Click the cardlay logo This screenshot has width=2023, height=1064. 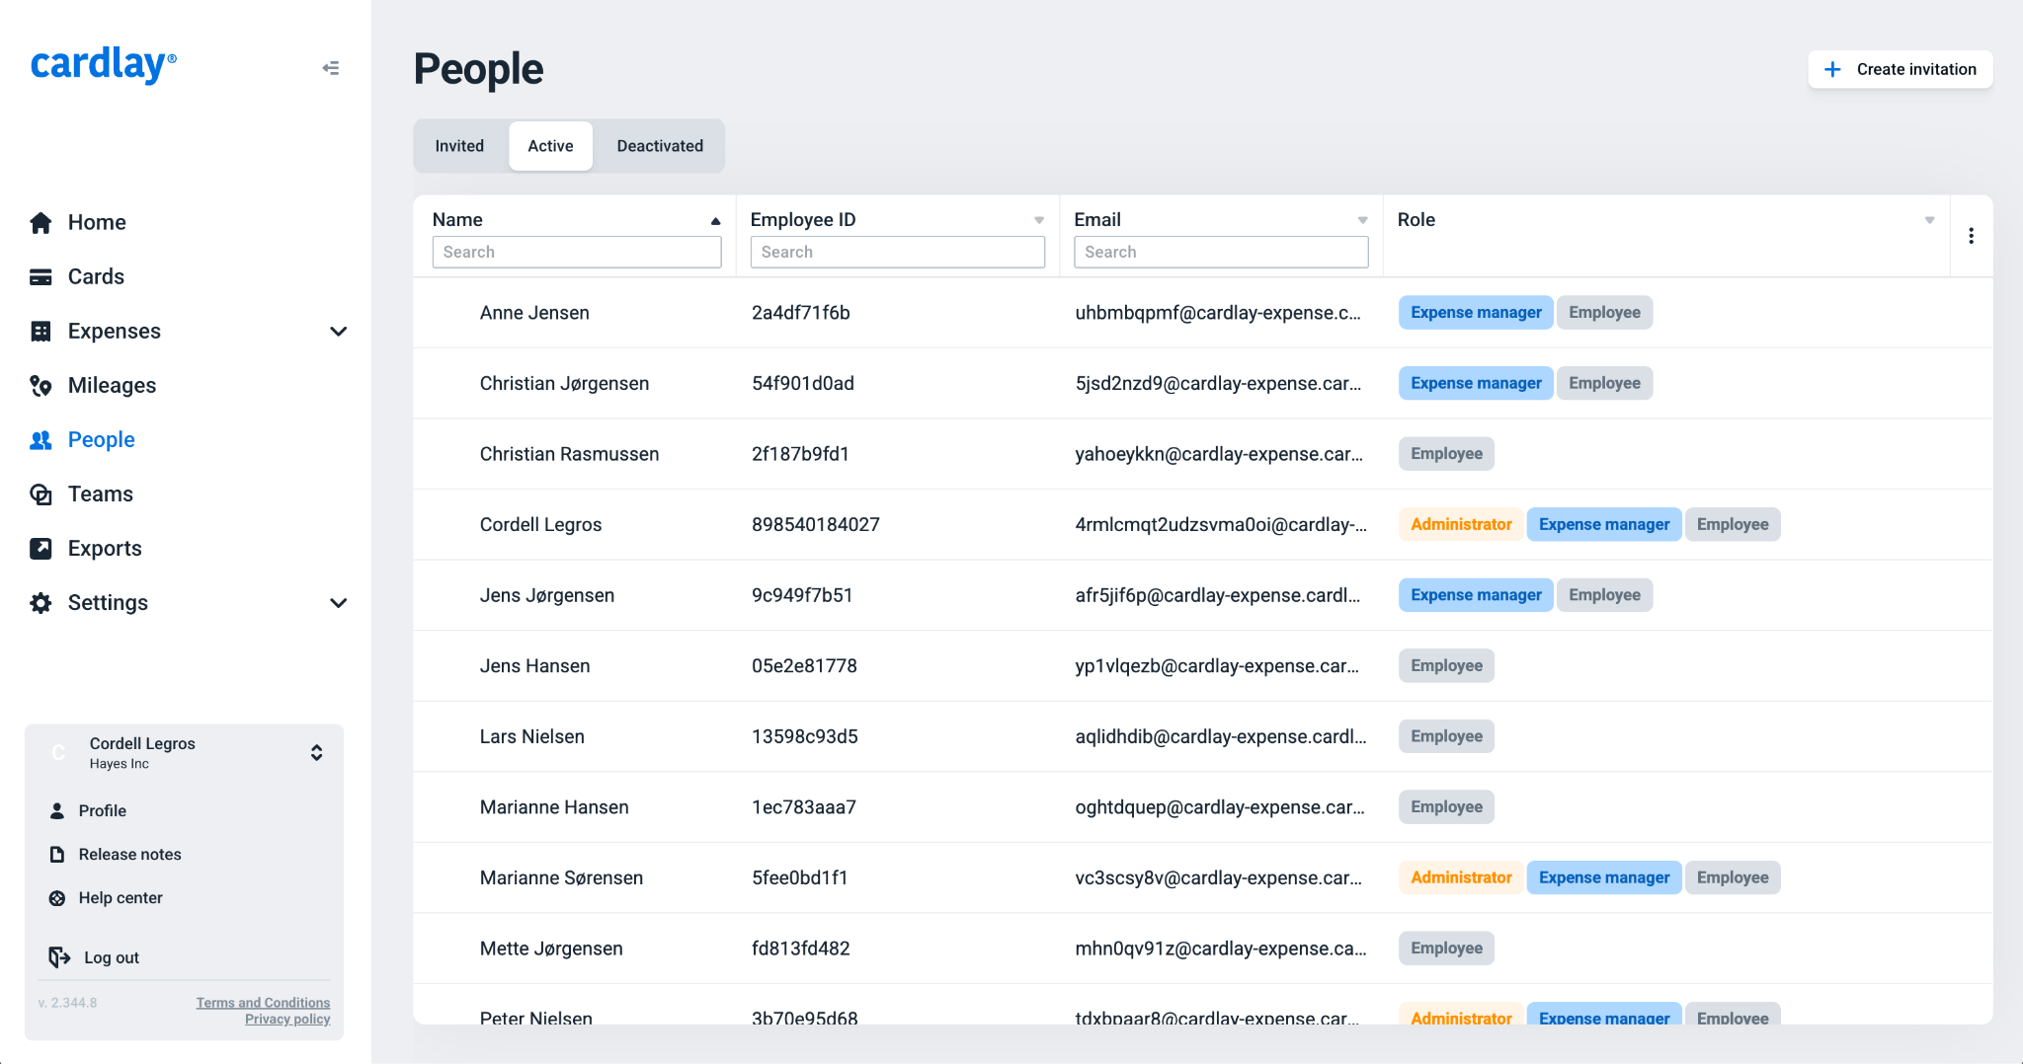(x=104, y=64)
